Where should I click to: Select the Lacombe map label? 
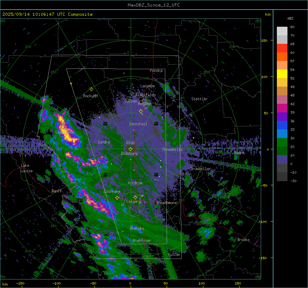pyautogui.click(x=147, y=86)
